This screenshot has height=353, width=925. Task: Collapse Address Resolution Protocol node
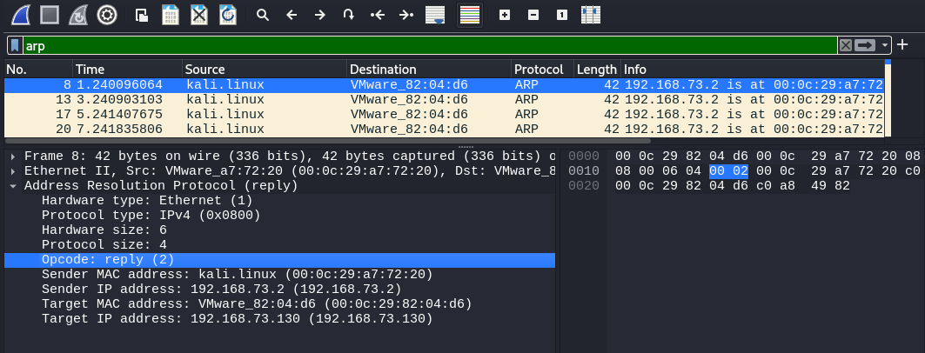[13, 186]
